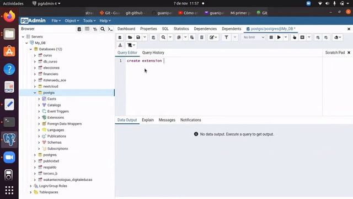
Task: Save the query with the floppy disk icon
Action: click(x=138, y=38)
